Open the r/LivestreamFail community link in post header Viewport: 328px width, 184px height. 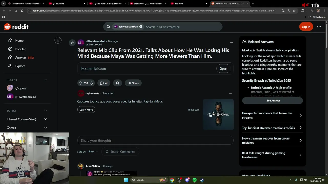(x=95, y=41)
